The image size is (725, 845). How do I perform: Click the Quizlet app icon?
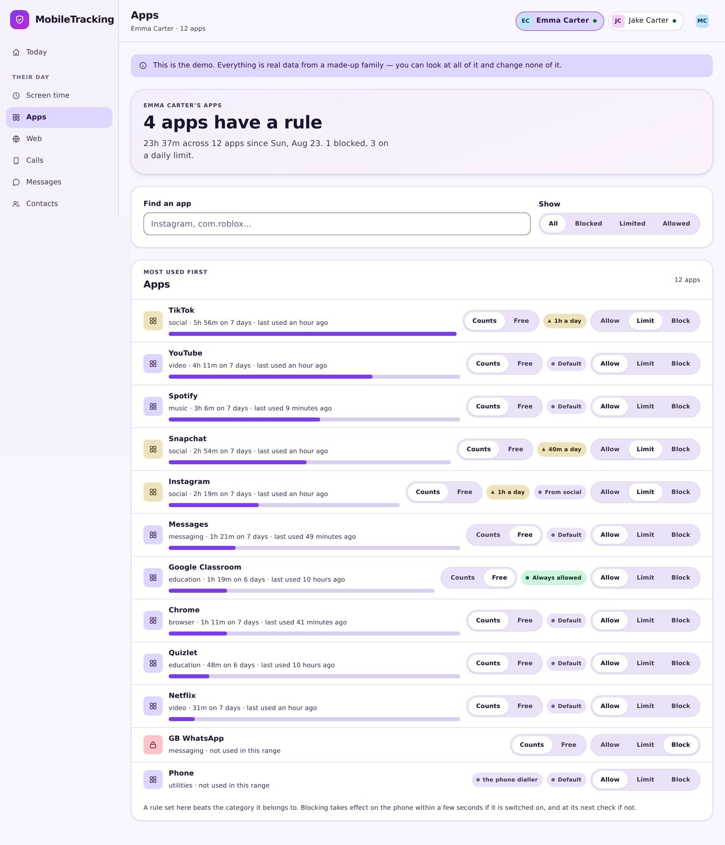click(153, 663)
